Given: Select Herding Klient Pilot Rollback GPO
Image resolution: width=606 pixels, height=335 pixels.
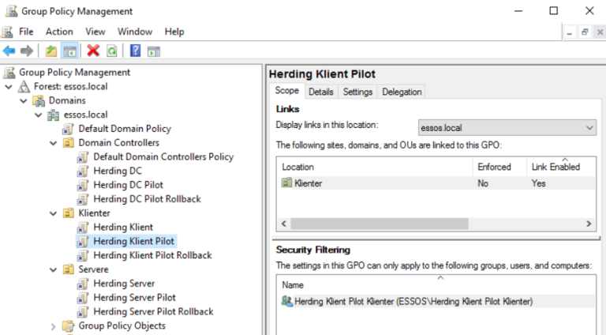Looking at the screenshot, I should (152, 255).
